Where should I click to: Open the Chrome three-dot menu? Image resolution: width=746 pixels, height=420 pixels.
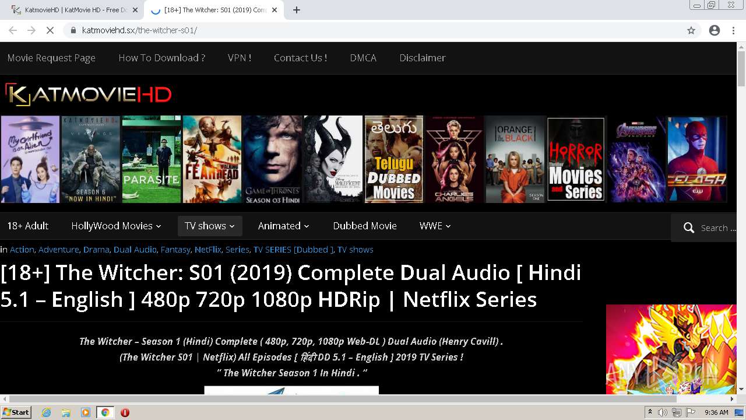click(x=733, y=30)
